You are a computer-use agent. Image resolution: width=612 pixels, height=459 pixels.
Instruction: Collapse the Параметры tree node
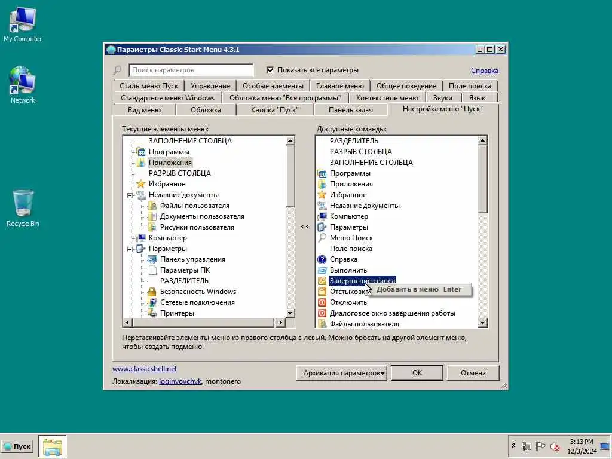(130, 249)
